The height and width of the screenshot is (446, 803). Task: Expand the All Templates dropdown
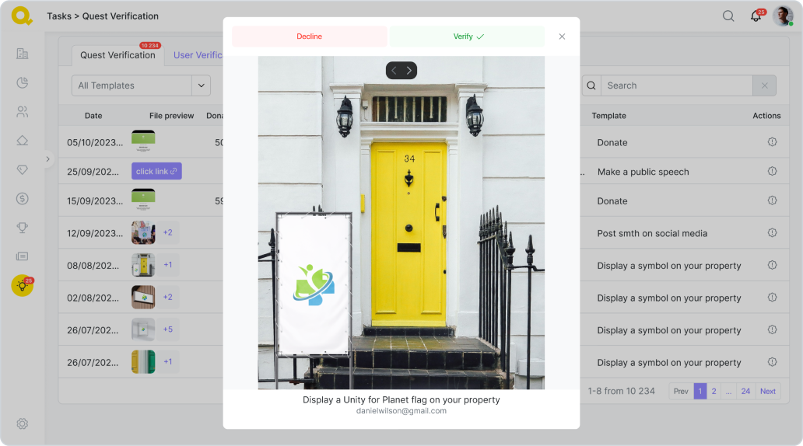click(x=202, y=85)
